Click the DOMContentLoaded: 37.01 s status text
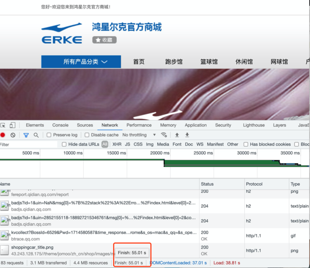Viewport: 310px width, 268px height. [178, 263]
